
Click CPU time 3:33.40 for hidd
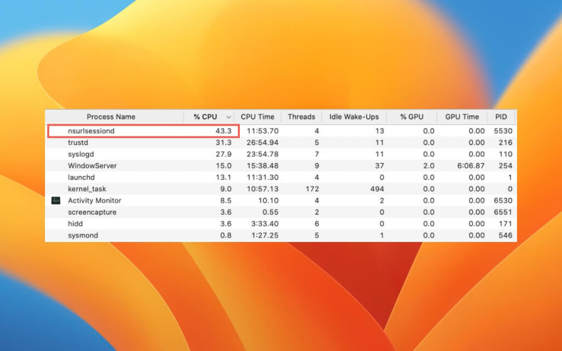(x=265, y=224)
